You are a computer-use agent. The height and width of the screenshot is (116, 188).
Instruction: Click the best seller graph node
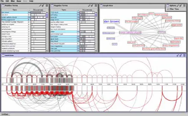tap(176, 42)
